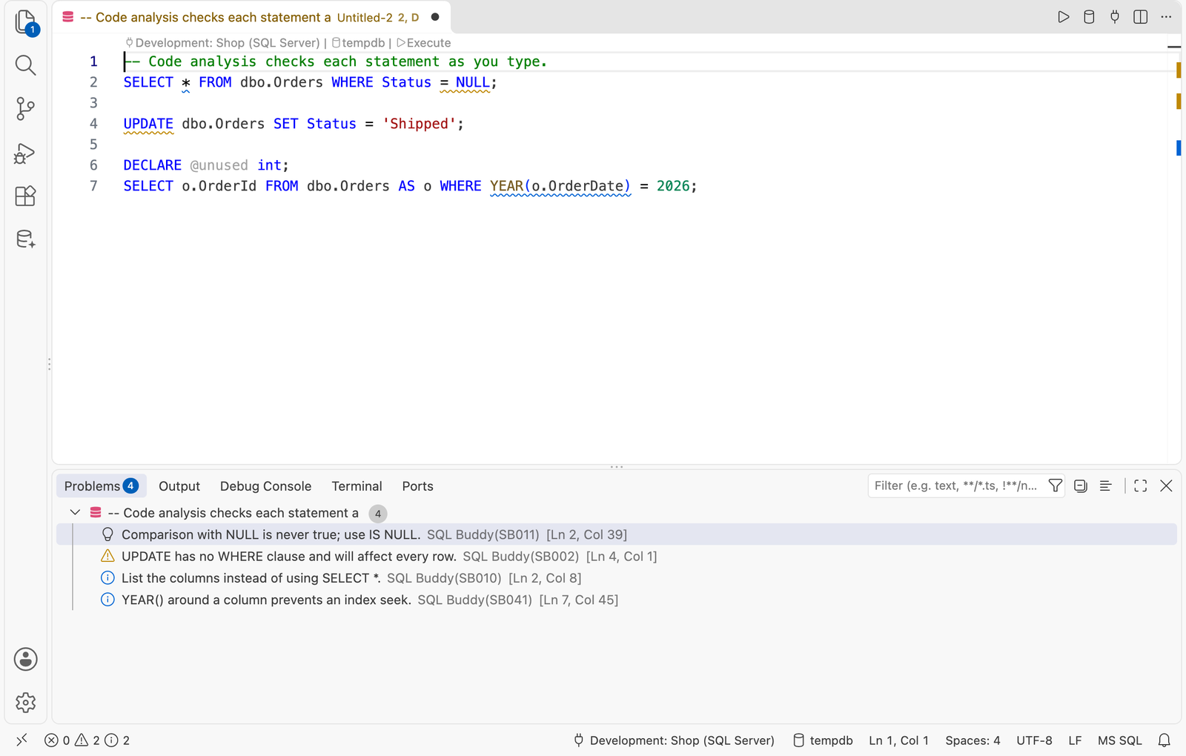Open the Problems panel filter funnel icon
1186x756 pixels.
pos(1056,485)
